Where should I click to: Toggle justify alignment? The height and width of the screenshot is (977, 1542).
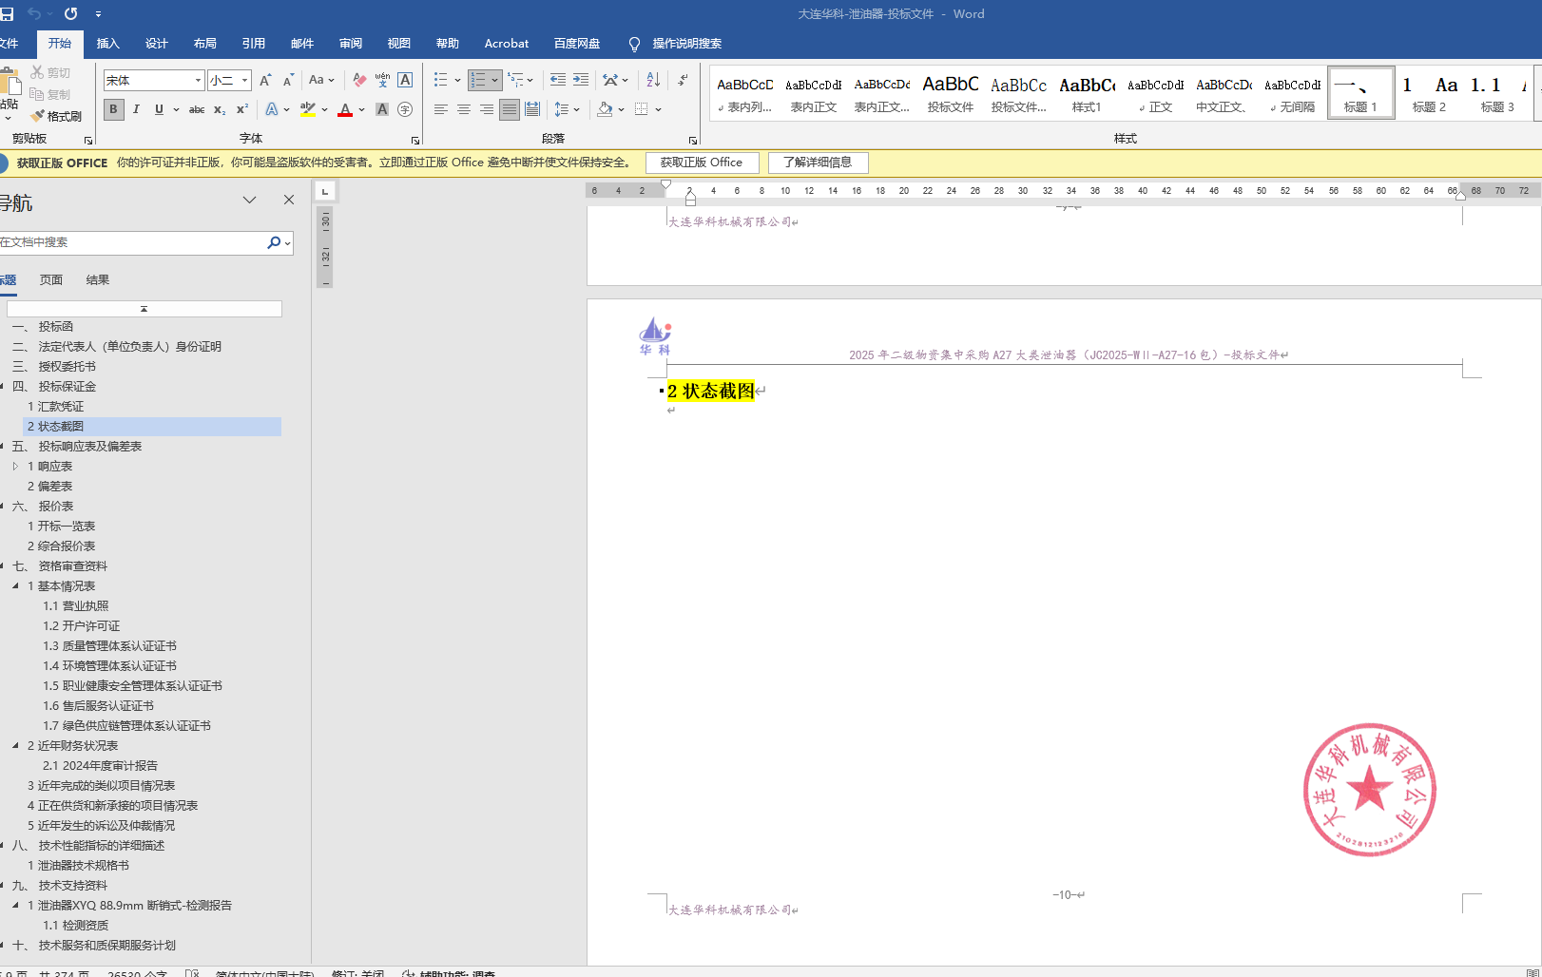pos(510,109)
